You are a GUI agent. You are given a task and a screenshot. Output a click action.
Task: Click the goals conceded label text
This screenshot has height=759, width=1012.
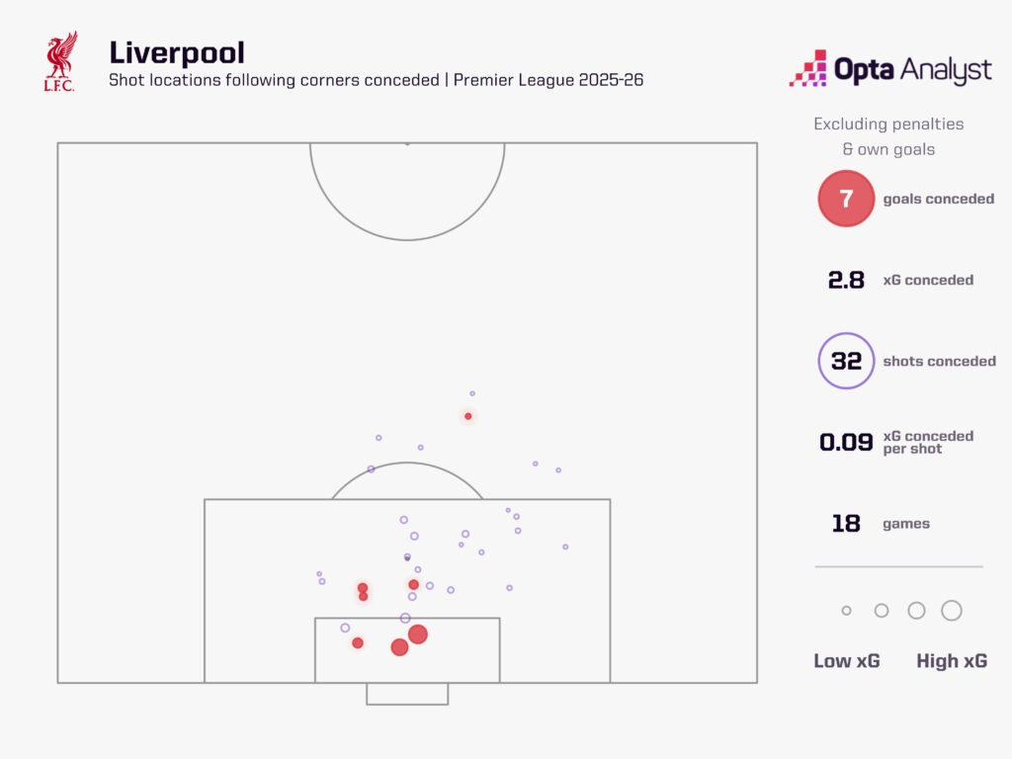tap(939, 199)
